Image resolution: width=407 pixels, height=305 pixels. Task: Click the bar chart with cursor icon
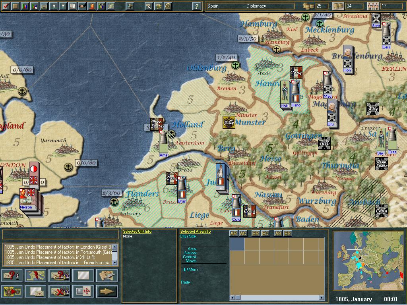[35, 6]
